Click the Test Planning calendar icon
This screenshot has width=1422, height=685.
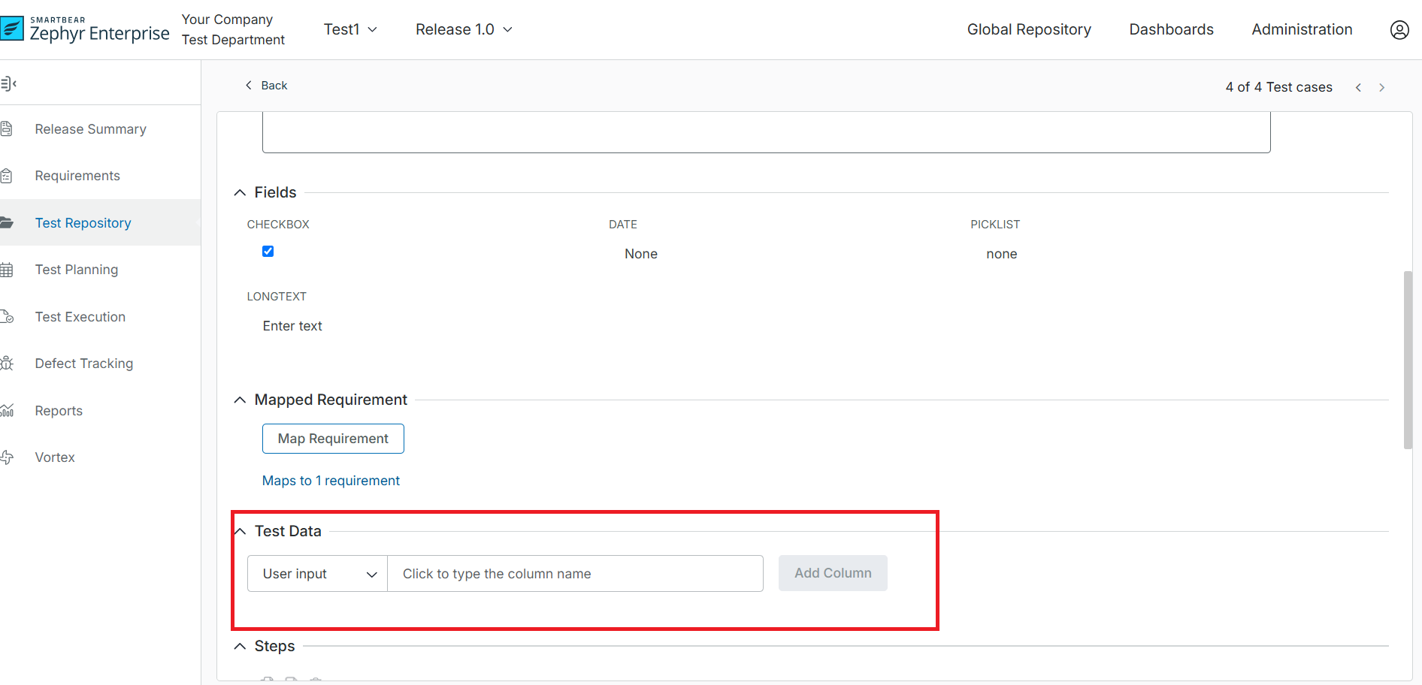tap(7, 270)
